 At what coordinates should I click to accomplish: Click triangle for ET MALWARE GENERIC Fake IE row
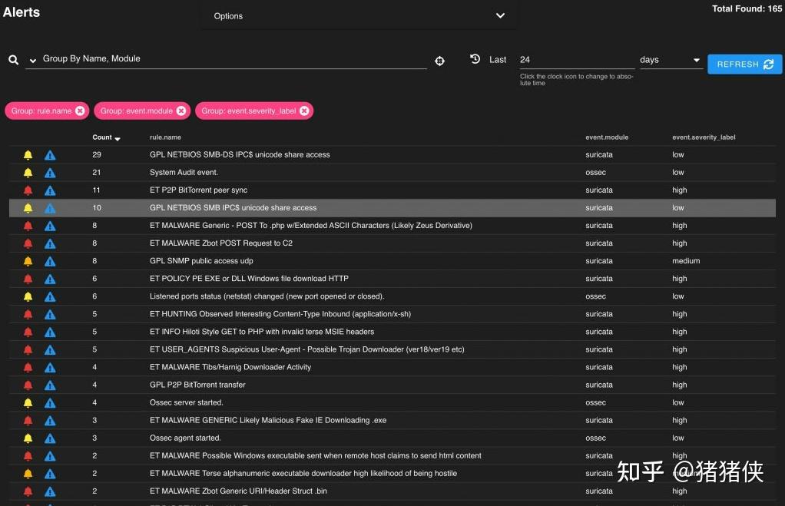50,421
